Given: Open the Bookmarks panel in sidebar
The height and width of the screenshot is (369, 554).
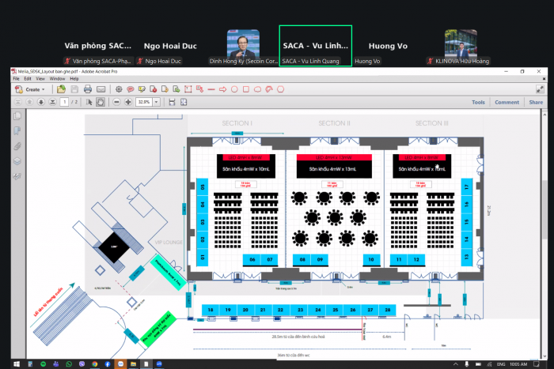Looking at the screenshot, I should click(17, 130).
